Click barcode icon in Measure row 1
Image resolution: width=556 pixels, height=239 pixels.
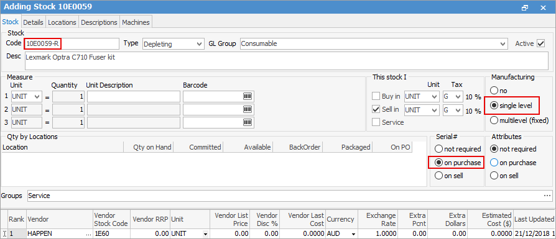click(x=247, y=96)
